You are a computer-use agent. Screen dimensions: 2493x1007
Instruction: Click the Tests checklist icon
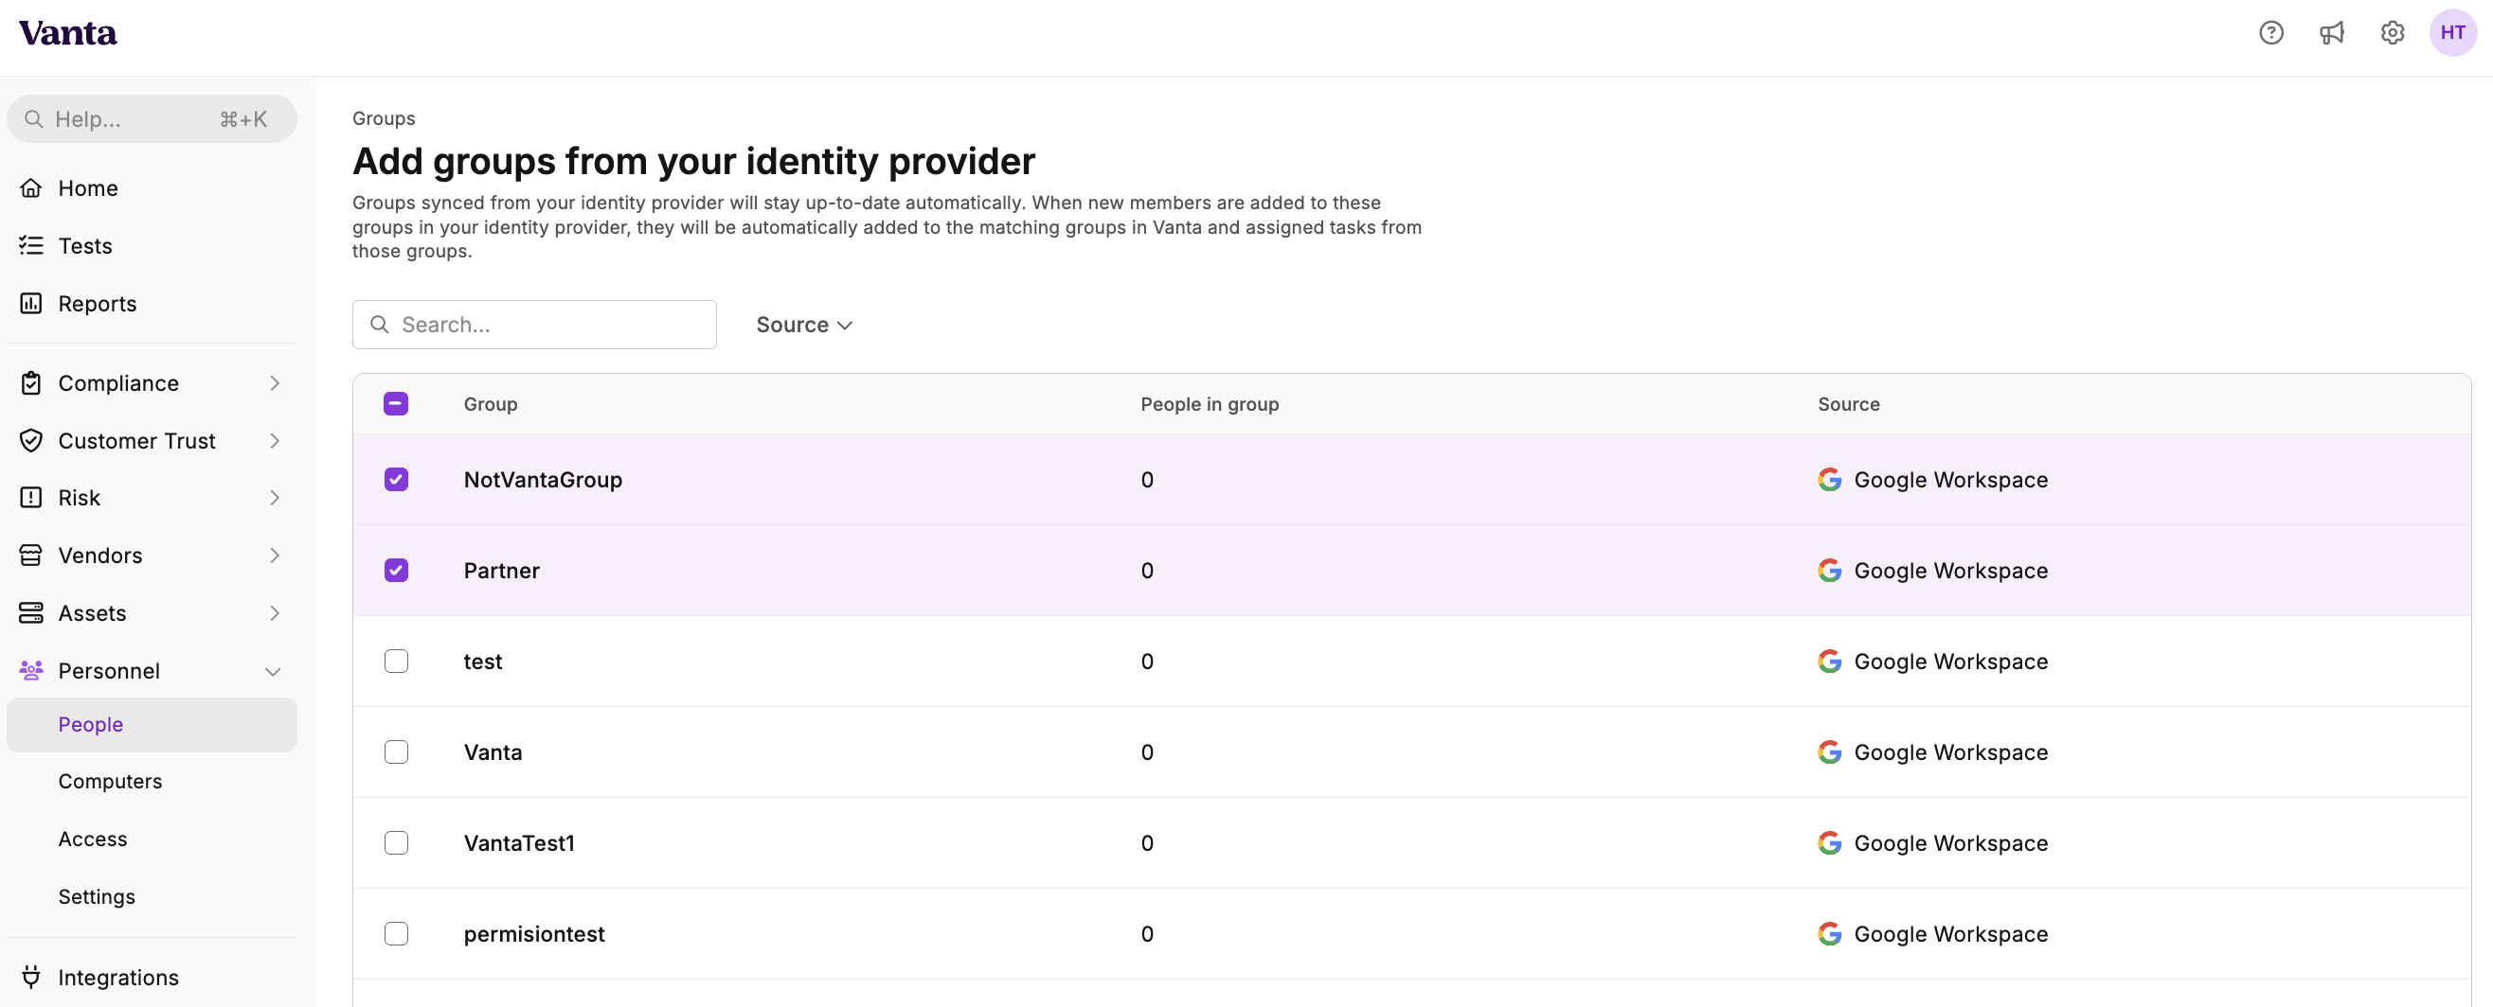31,246
